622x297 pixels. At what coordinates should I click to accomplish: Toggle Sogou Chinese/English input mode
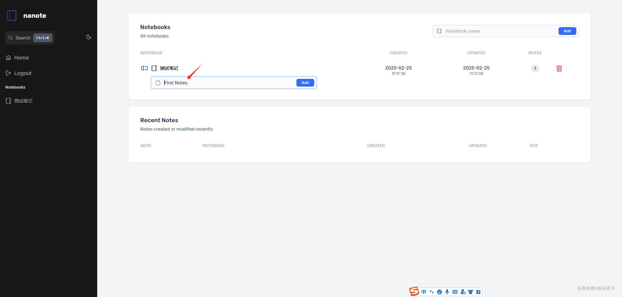click(x=424, y=292)
